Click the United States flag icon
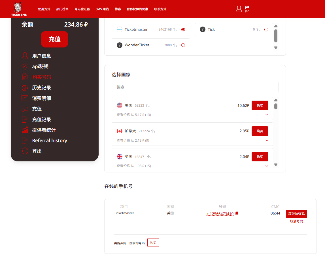 point(120,105)
